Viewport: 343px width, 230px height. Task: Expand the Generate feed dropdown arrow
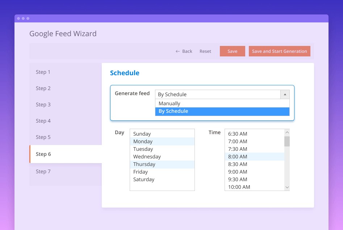[285, 94]
